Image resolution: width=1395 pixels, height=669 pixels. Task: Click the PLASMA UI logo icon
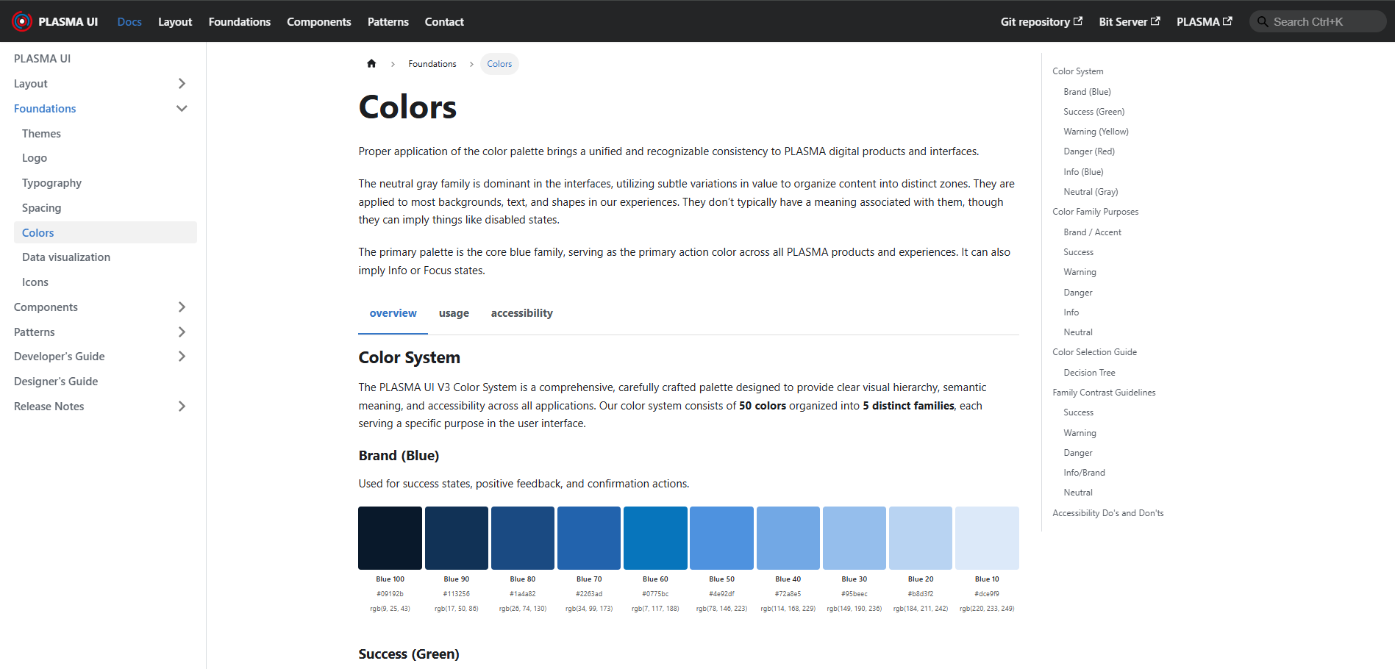22,21
